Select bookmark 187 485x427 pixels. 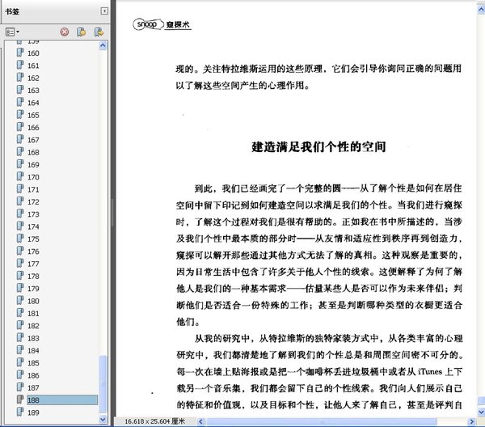pos(33,387)
